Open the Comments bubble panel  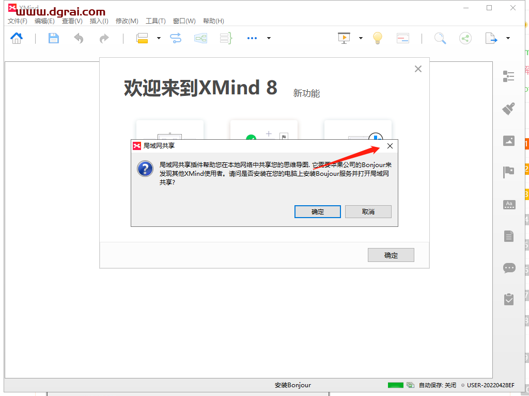tap(509, 268)
